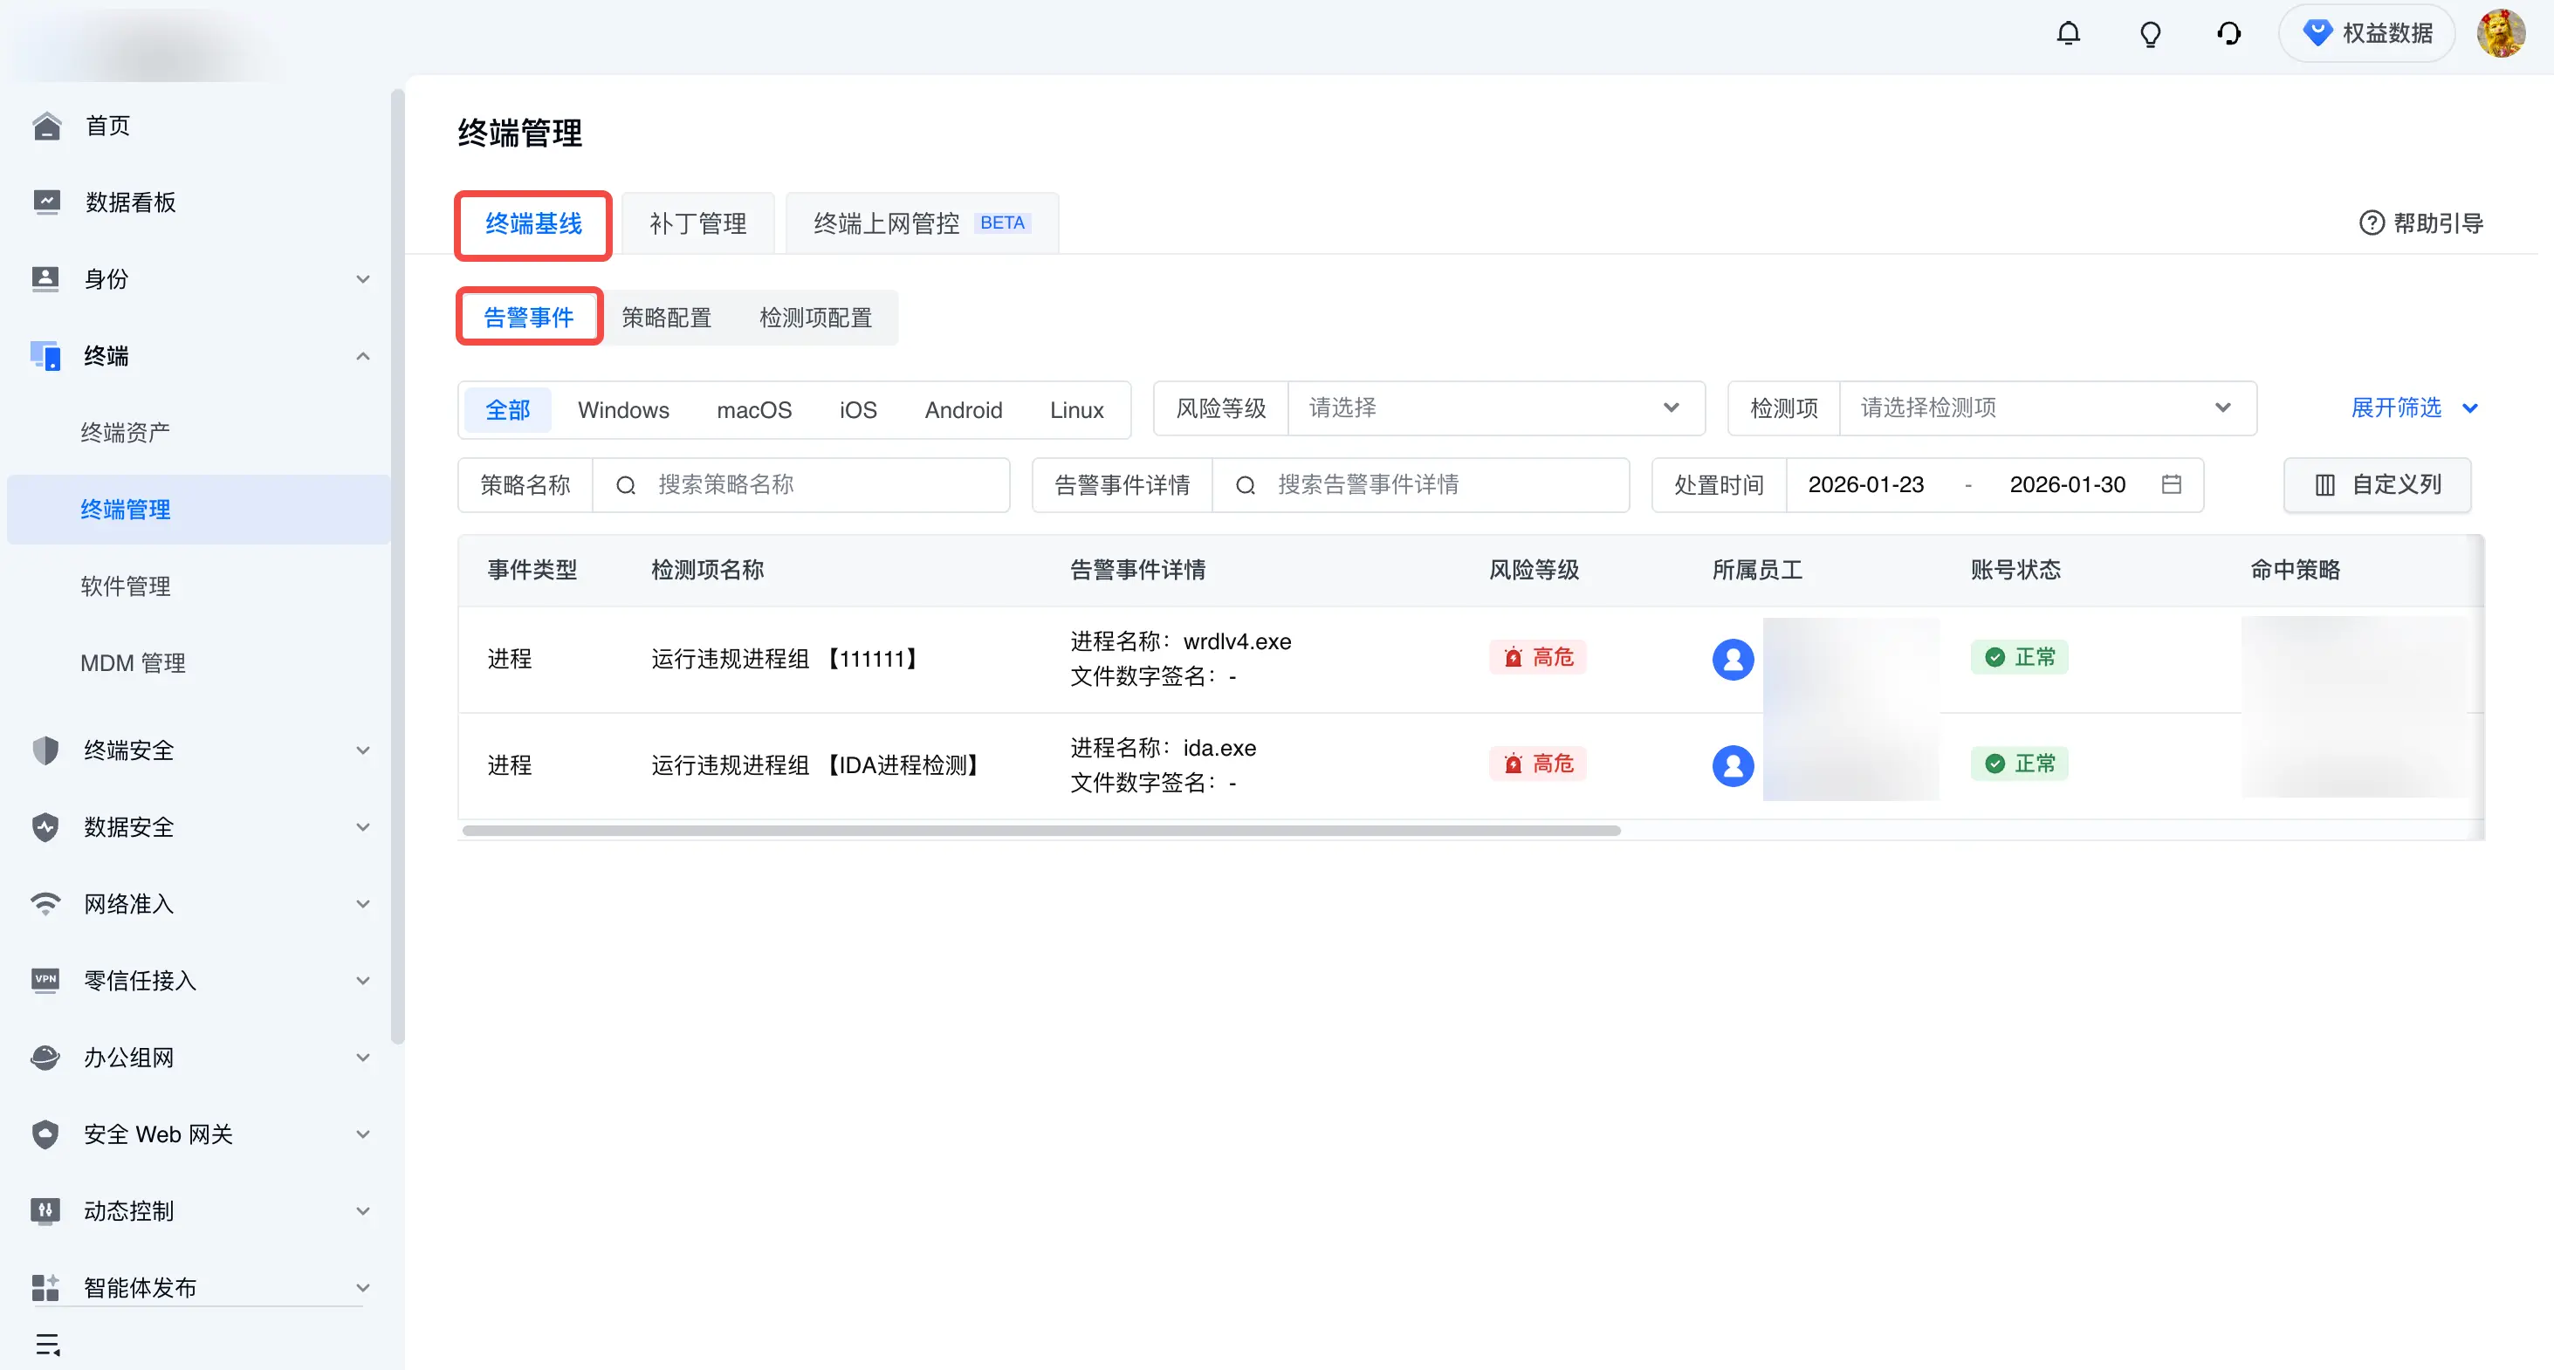This screenshot has height=1370, width=2554.
Task: Switch to the 策略配置 tab
Action: 666,319
